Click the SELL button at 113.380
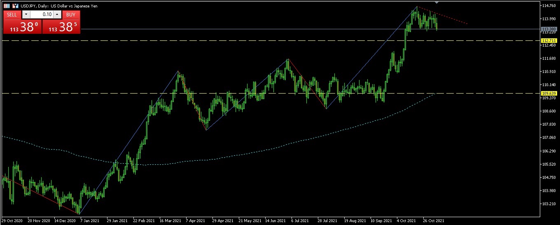The height and width of the screenshot is (225, 560). (x=22, y=27)
